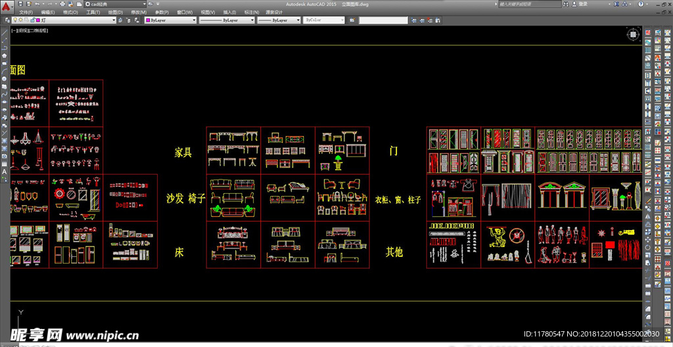
Task: Open the plot style ByColor dropdown
Action: [324, 20]
